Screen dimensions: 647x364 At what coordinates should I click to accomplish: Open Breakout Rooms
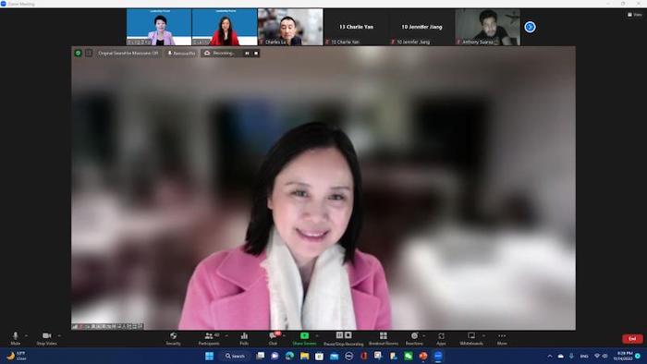point(384,338)
